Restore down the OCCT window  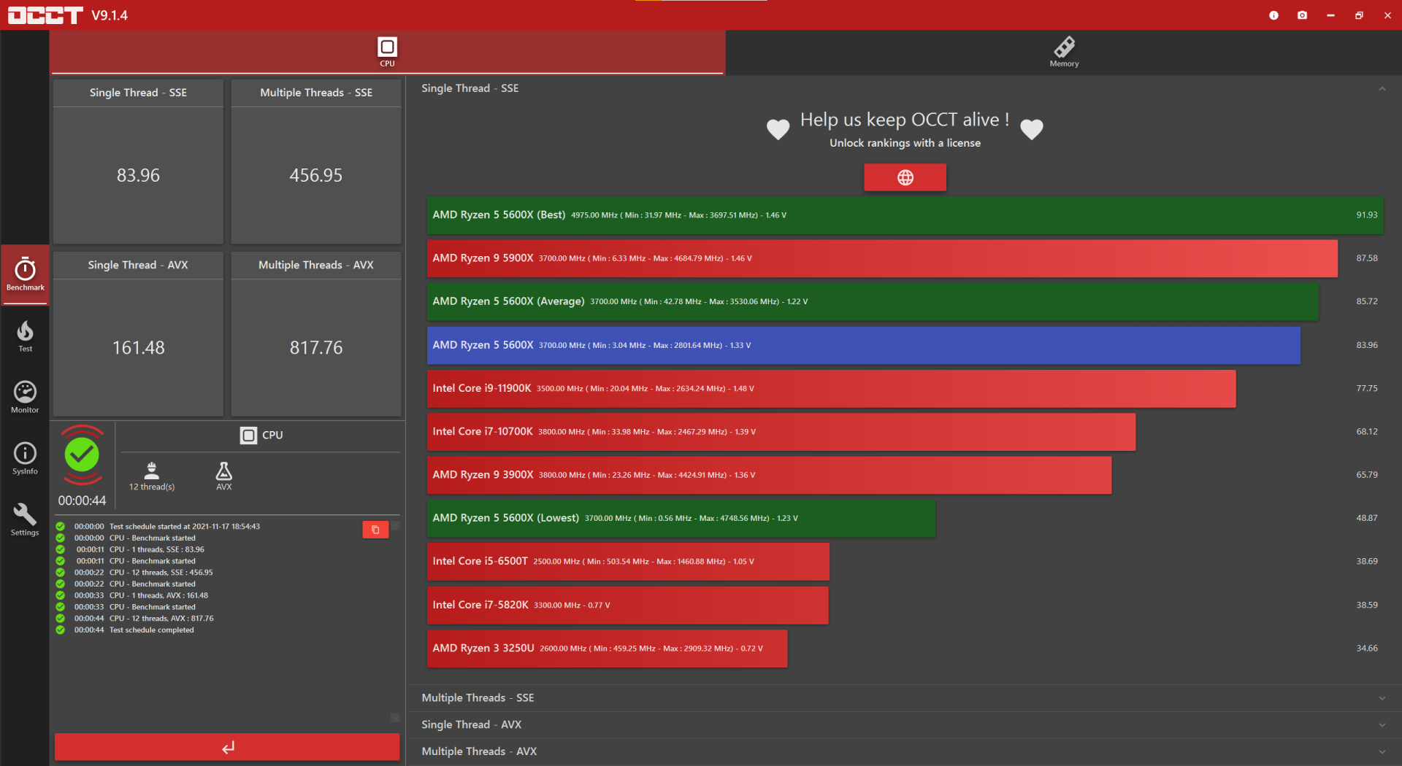click(1359, 15)
